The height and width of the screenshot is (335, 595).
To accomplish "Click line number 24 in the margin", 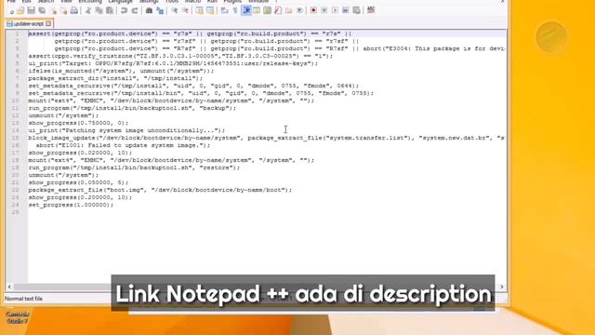I will tap(15, 205).
